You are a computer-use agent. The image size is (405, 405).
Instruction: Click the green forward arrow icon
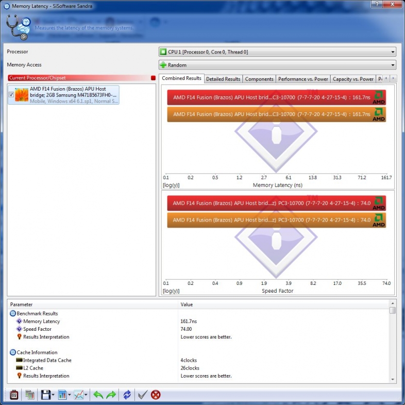point(111,395)
